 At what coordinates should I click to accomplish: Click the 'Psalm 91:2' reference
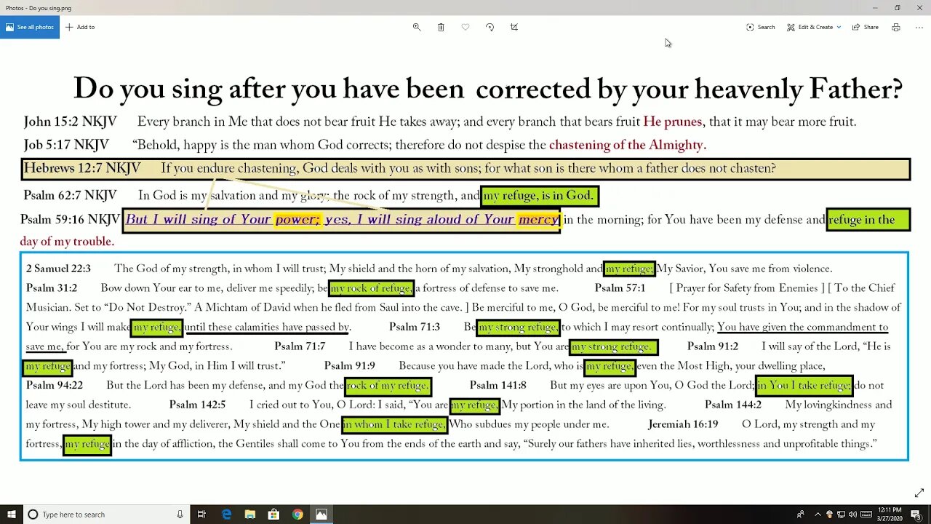[713, 346]
